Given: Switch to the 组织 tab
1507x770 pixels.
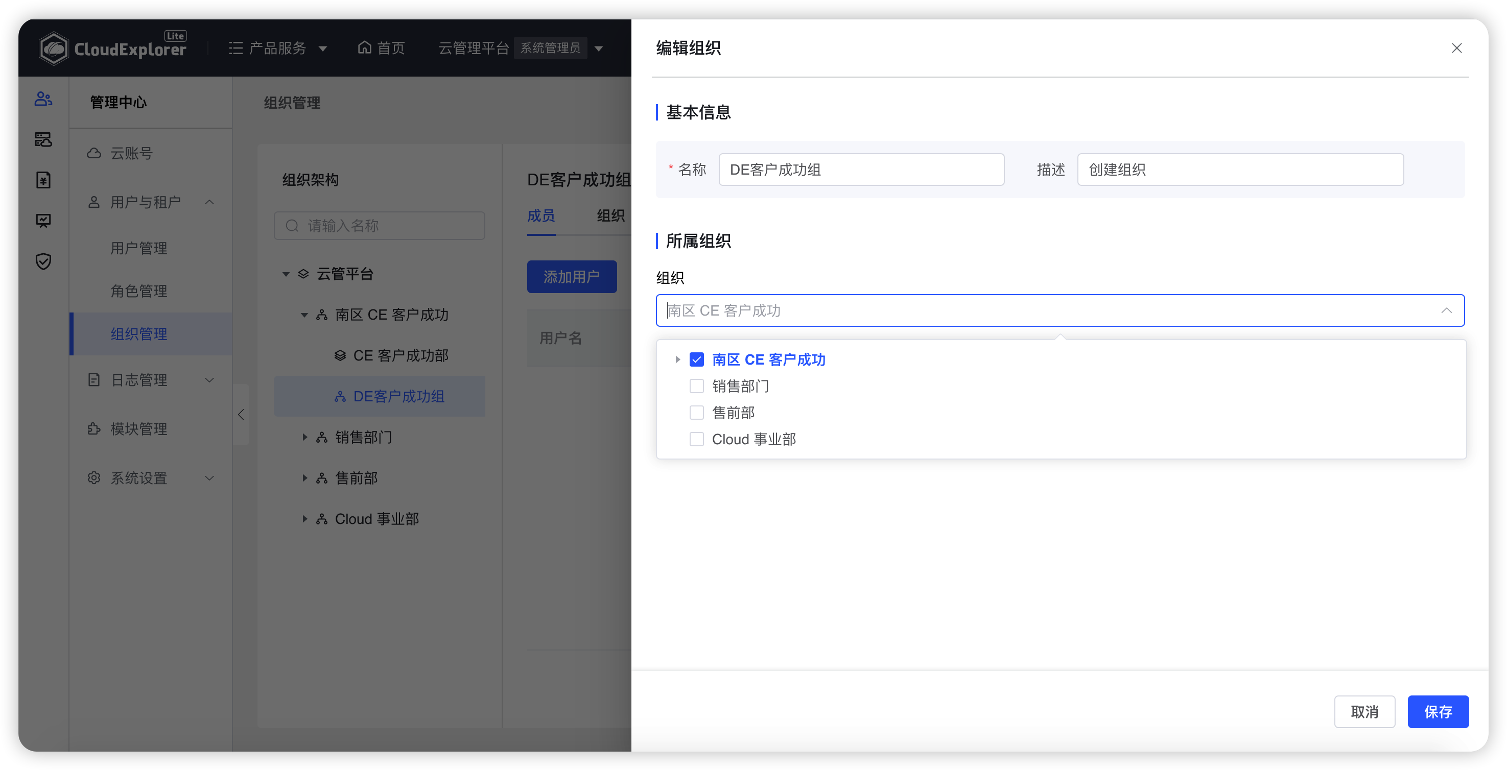Looking at the screenshot, I should click(x=611, y=216).
